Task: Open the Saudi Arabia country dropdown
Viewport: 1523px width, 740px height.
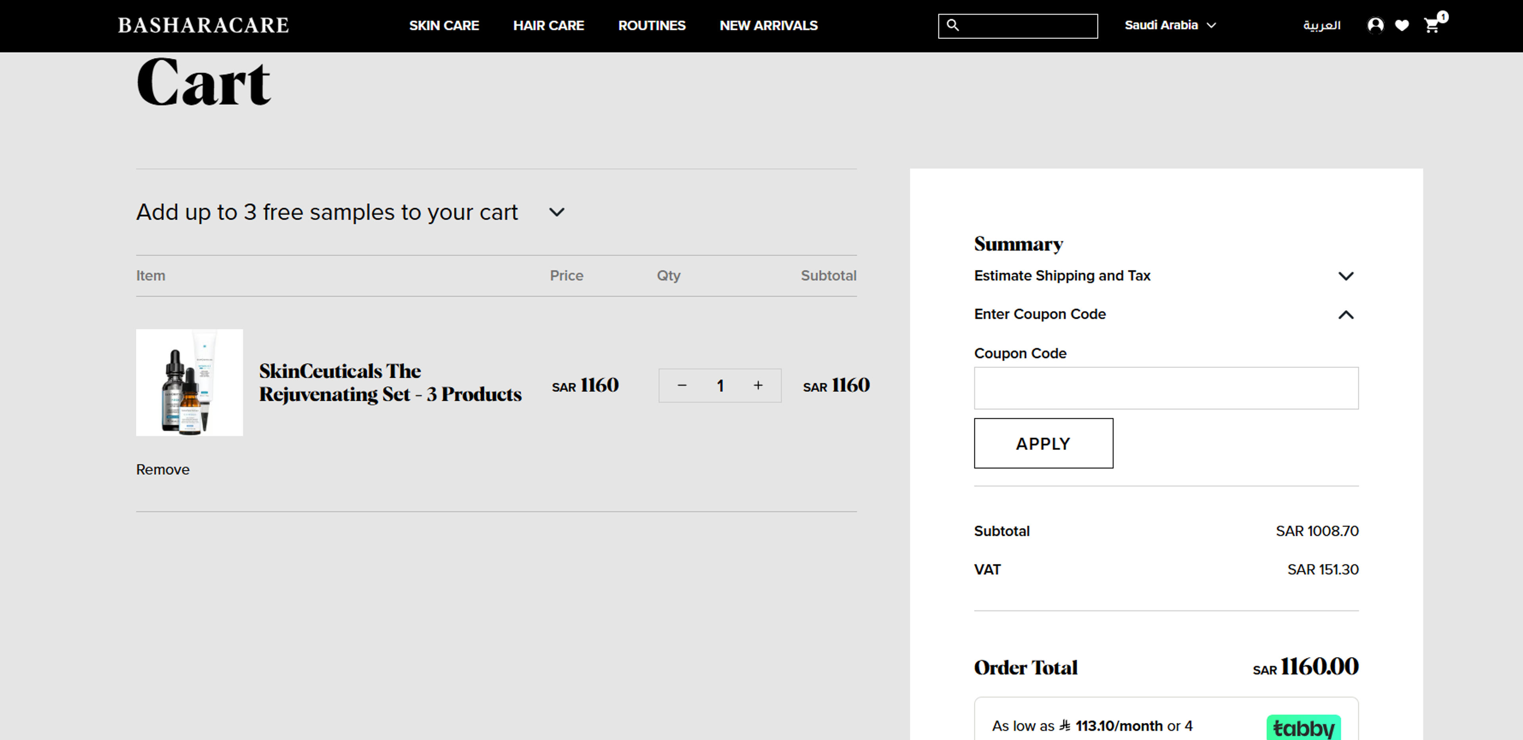Action: [x=1170, y=25]
